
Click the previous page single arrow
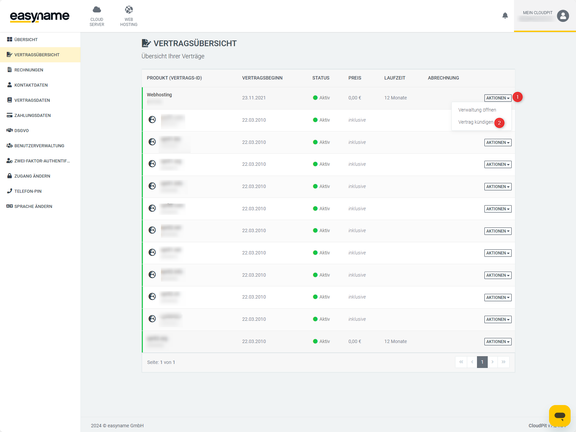(x=472, y=362)
